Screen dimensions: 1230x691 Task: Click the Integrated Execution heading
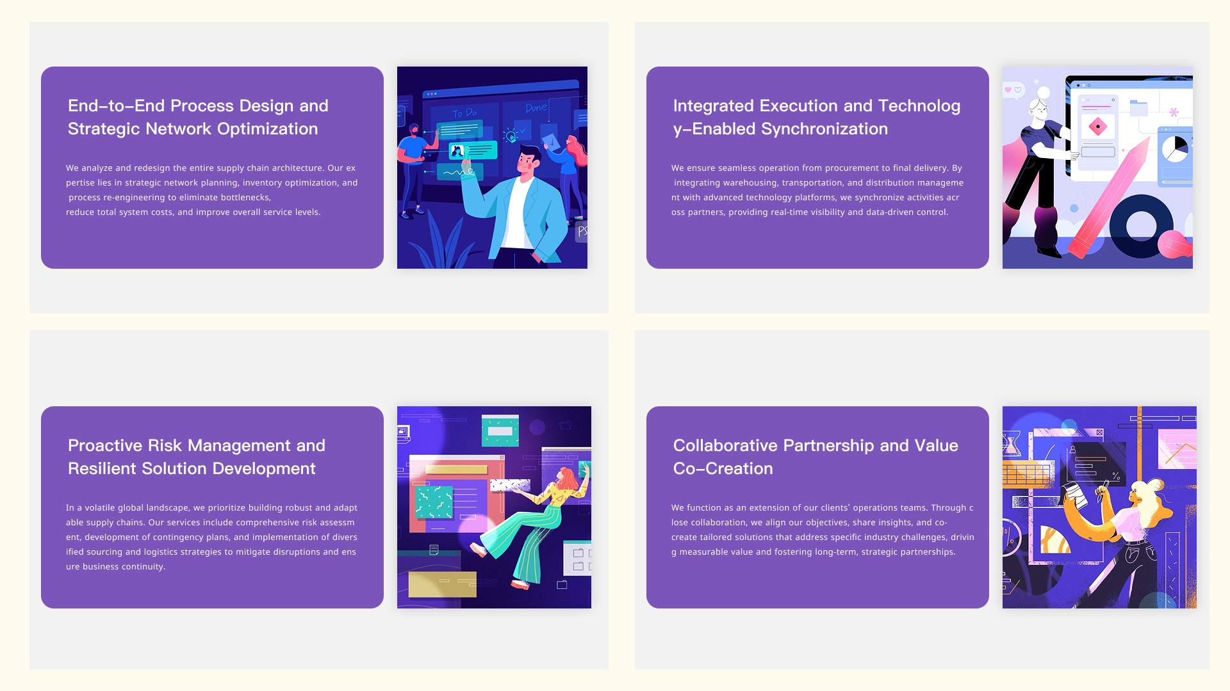pos(816,117)
